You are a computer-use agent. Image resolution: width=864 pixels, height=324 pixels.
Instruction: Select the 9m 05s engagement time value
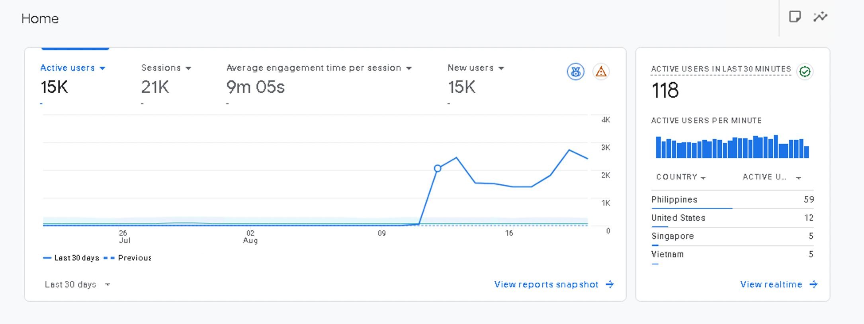click(x=255, y=87)
